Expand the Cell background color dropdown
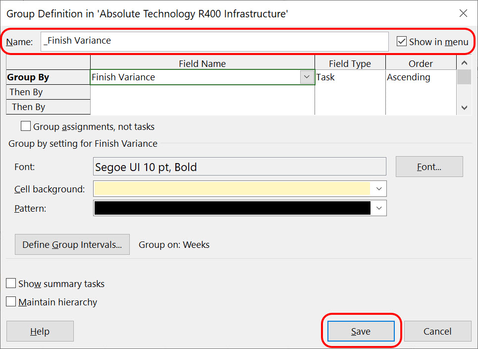The image size is (478, 349). (x=379, y=189)
